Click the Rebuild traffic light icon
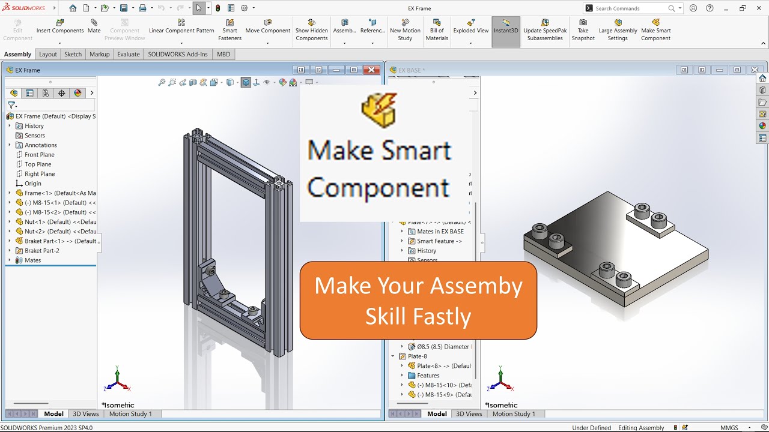The width and height of the screenshot is (769, 432). coord(218,8)
